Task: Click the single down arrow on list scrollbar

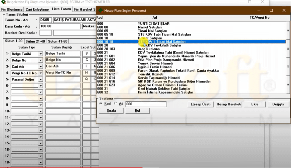Action: coord(288,85)
